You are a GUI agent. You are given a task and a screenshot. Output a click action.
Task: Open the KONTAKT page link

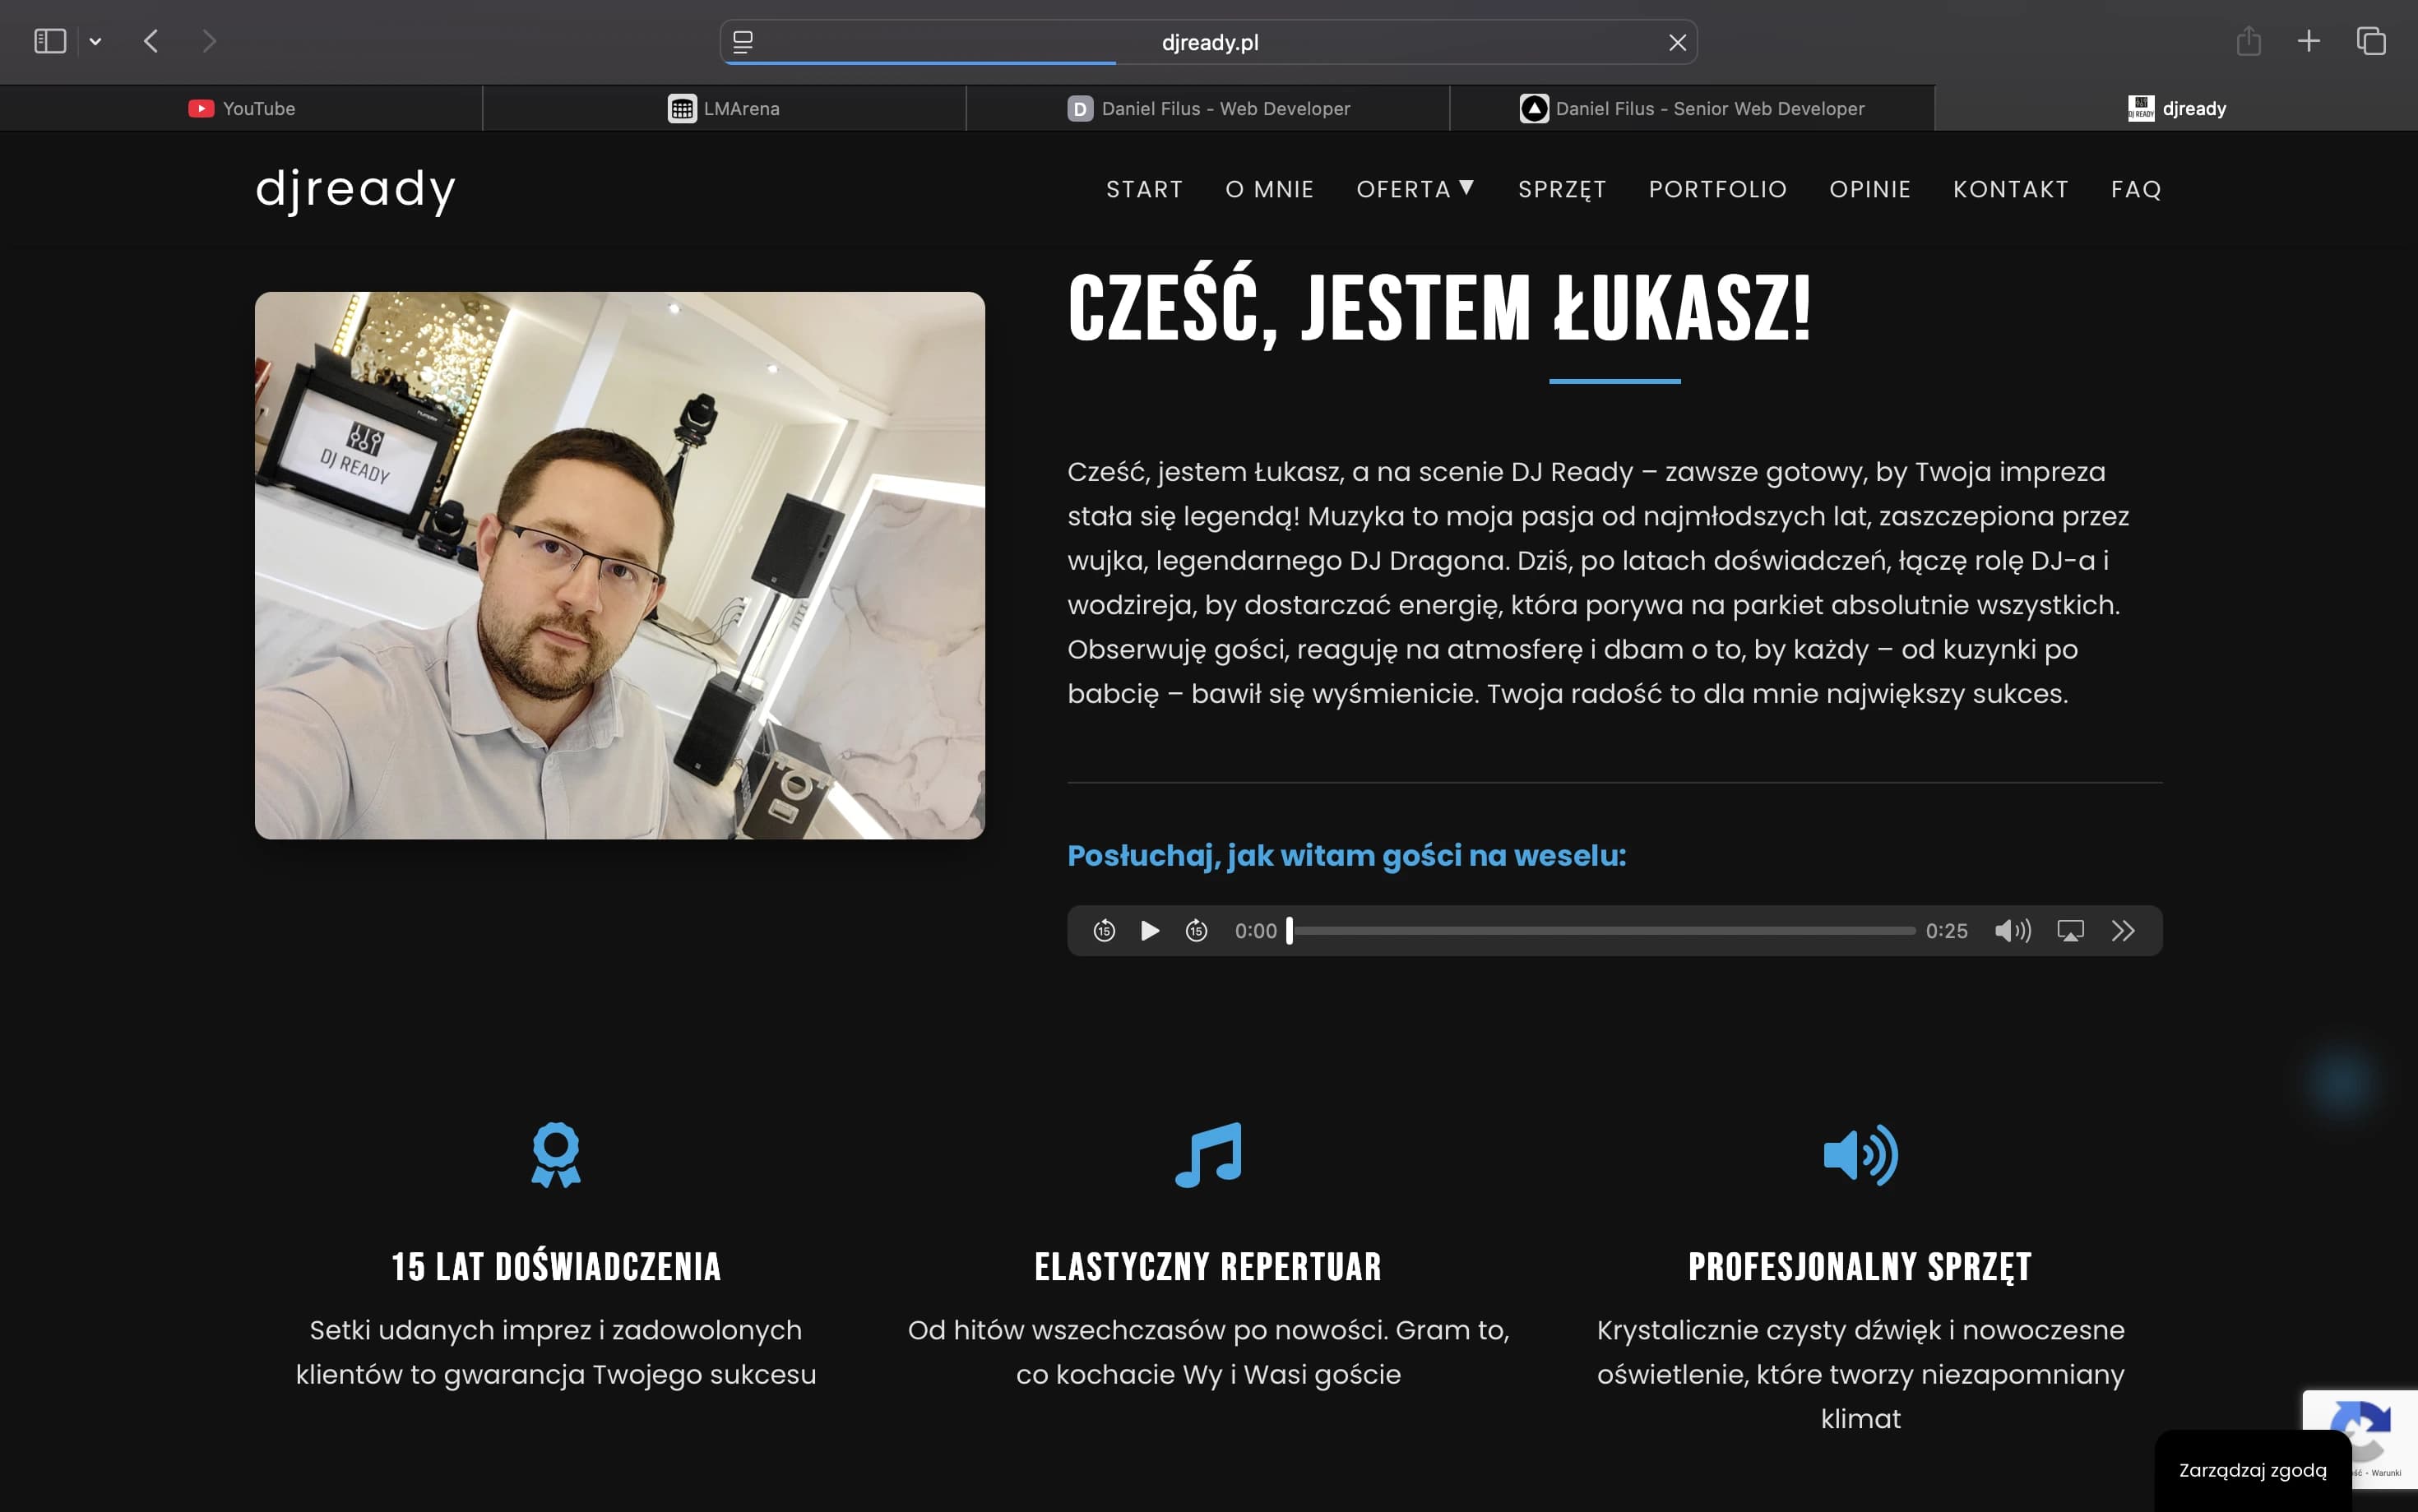(x=2011, y=189)
